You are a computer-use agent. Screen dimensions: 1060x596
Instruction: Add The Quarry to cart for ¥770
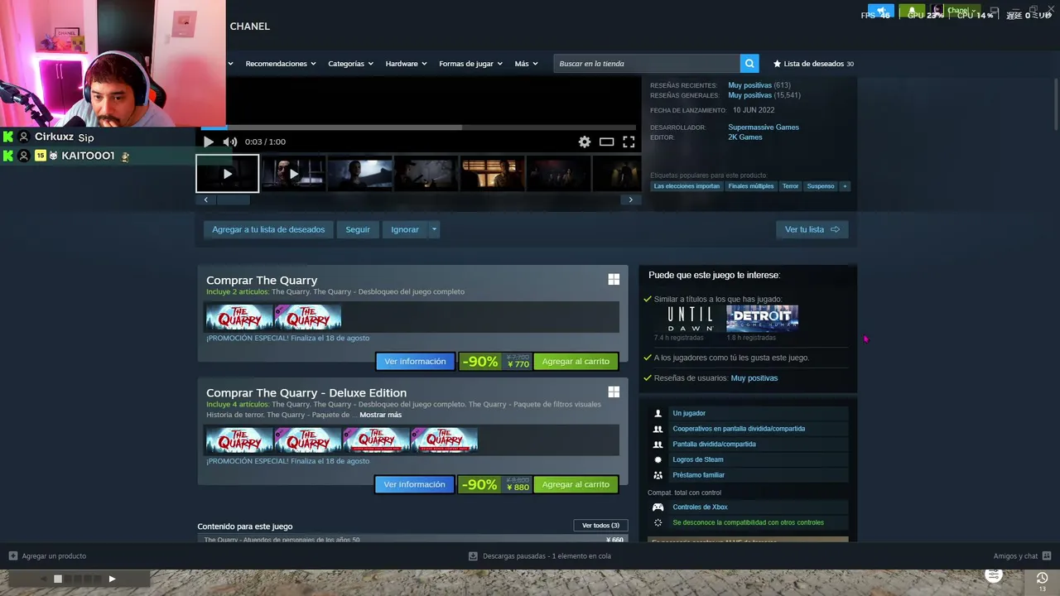click(576, 362)
